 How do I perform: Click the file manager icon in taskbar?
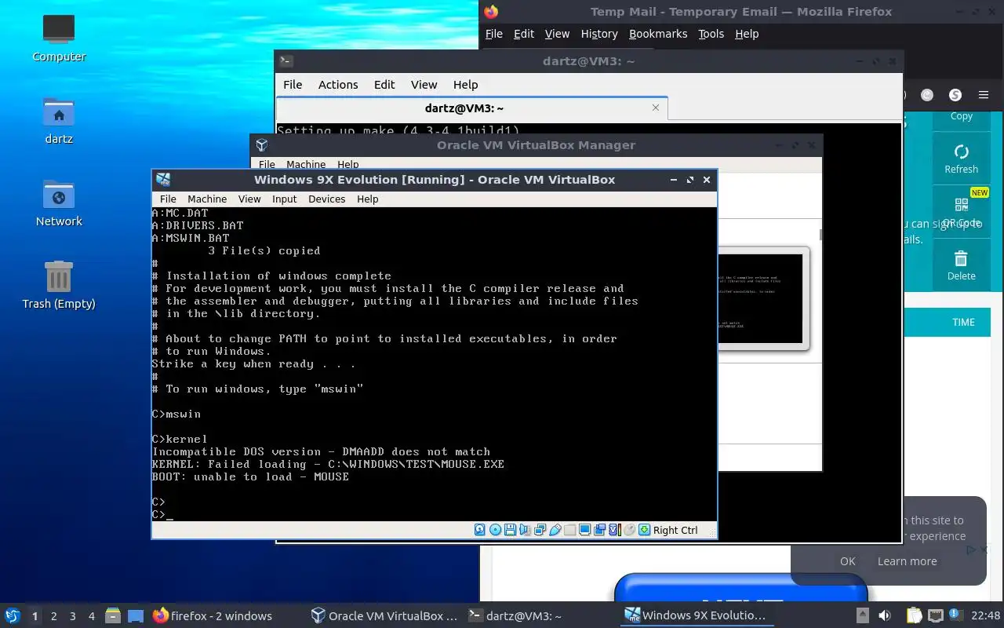pos(112,615)
